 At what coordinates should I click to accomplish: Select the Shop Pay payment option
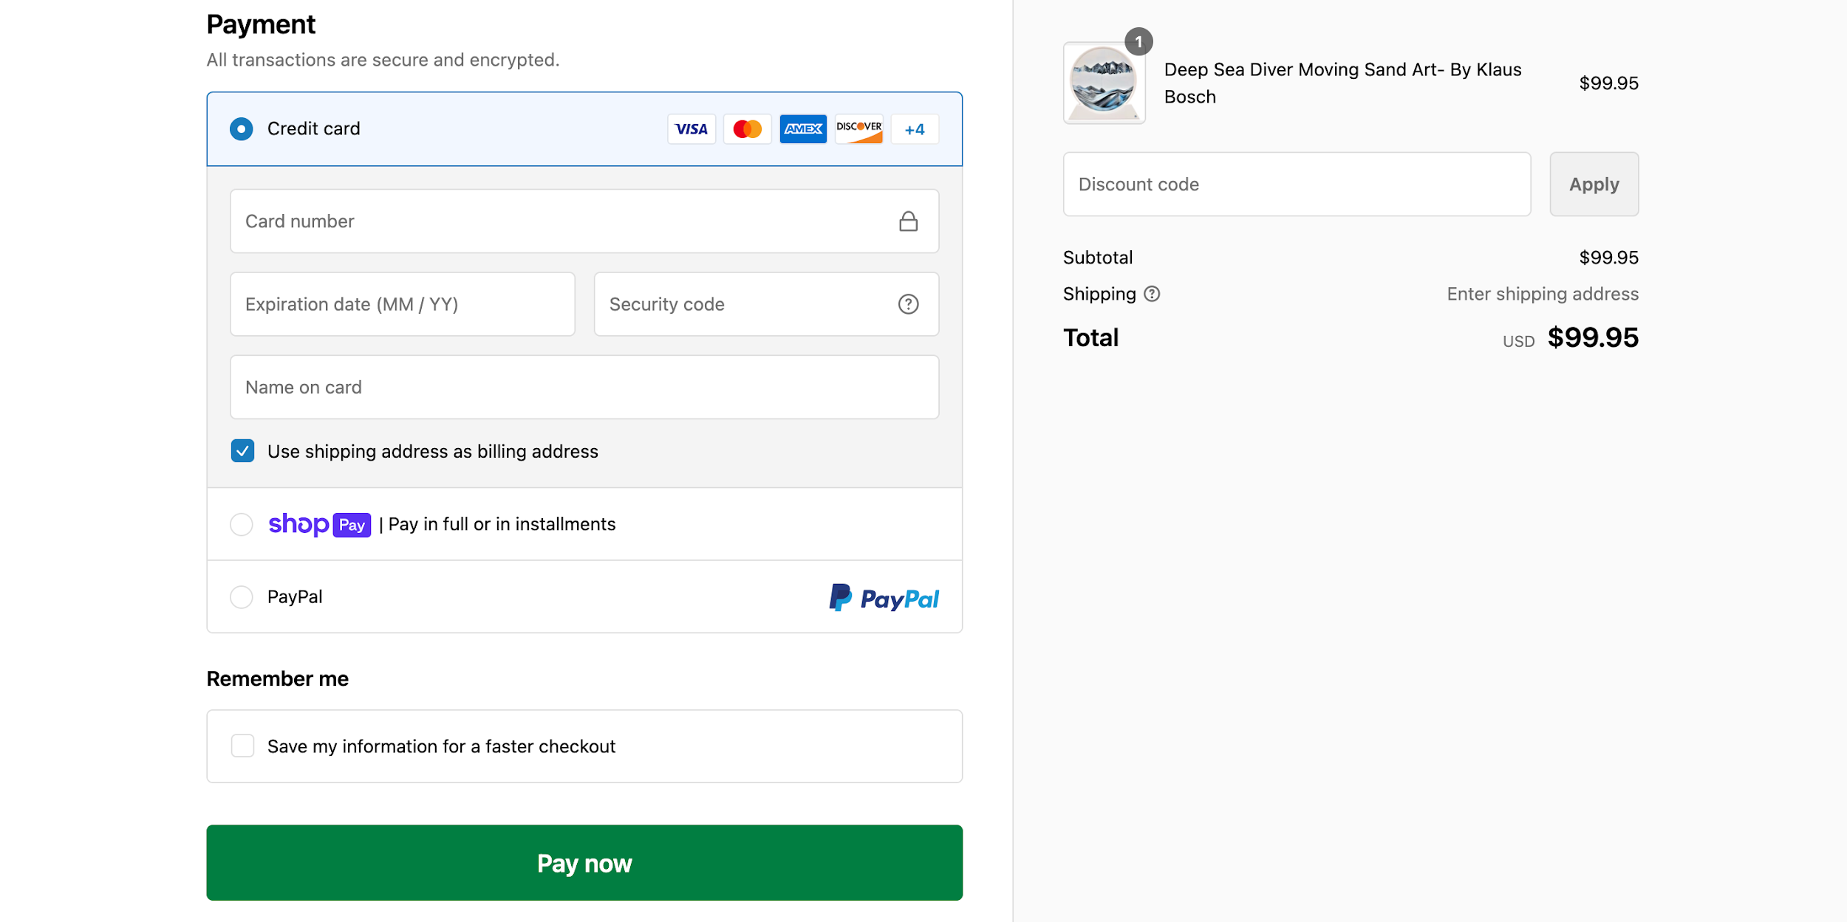[x=242, y=524]
